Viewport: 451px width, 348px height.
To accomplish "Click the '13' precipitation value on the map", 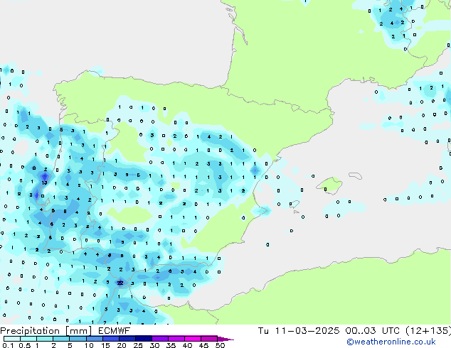I will 44,183.
